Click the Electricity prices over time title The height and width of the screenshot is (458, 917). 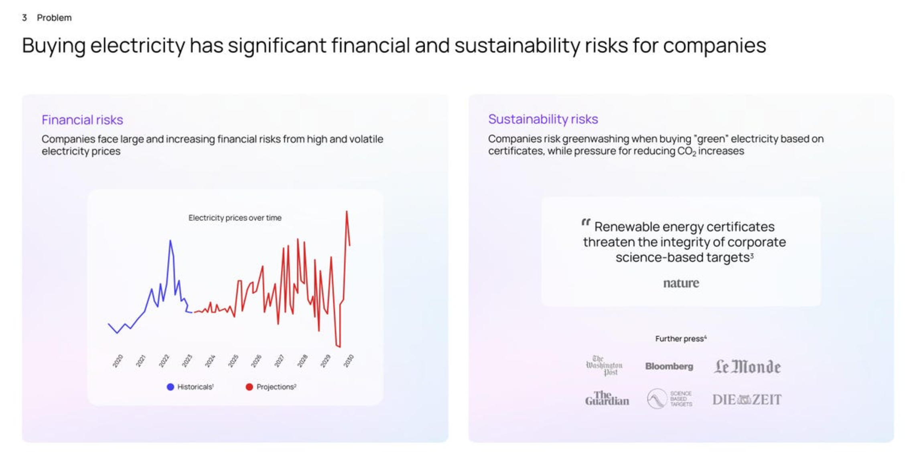pyautogui.click(x=235, y=218)
